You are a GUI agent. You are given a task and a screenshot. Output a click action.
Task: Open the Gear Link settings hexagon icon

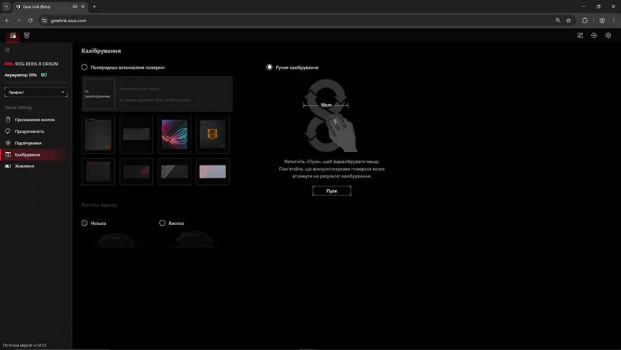coord(608,36)
